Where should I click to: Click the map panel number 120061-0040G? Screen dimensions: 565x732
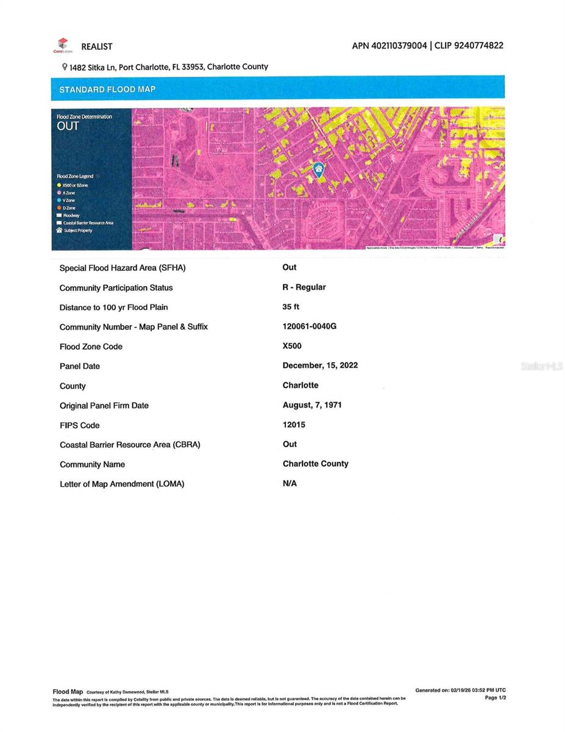(309, 326)
